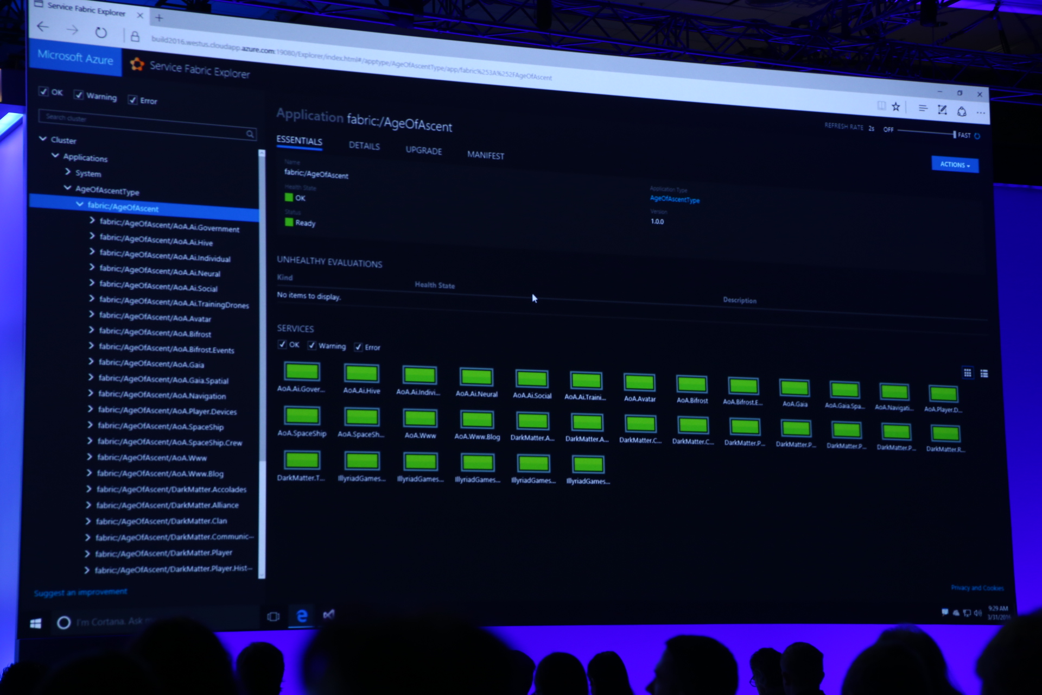Expand the AoA.Ai.Government service node

tap(92, 220)
